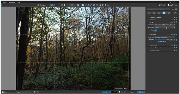Show favorite corrections star filter
Image resolution: width=180 pixels, height=94 pixels.
pyautogui.click(x=173, y=9)
